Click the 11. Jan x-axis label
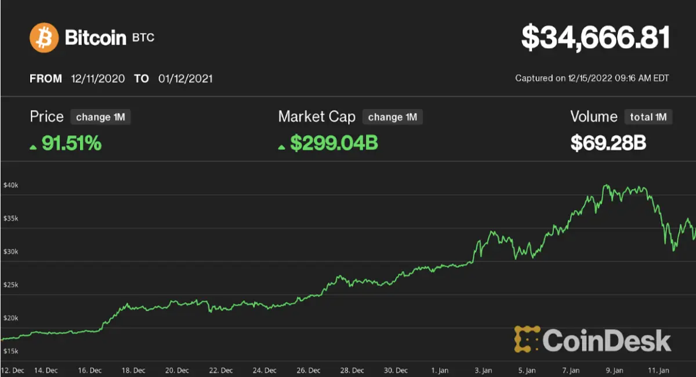This screenshot has width=696, height=377. pos(659,369)
